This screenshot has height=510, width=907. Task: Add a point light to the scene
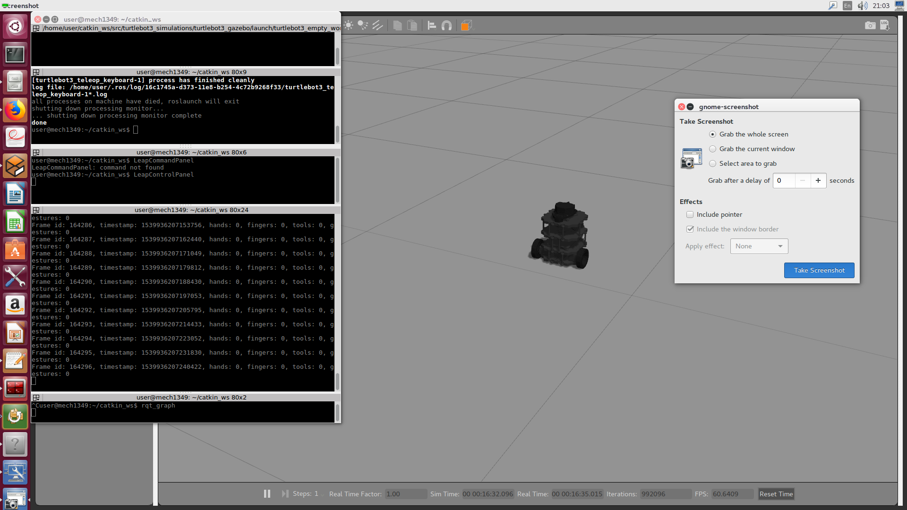(348, 25)
